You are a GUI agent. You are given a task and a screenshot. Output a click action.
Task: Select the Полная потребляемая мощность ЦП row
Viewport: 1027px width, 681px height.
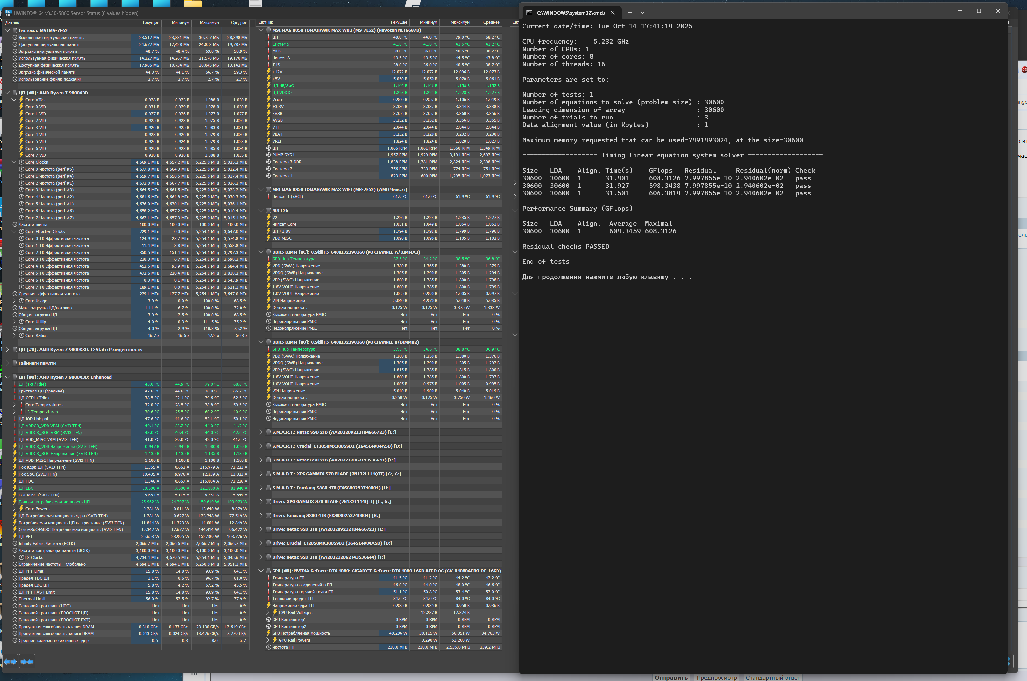pyautogui.click(x=54, y=502)
